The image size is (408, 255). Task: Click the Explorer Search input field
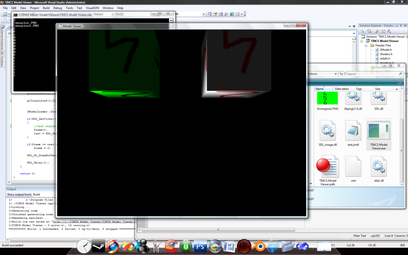tap(372, 74)
